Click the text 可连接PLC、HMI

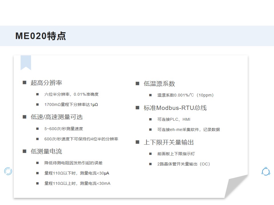point(174,119)
